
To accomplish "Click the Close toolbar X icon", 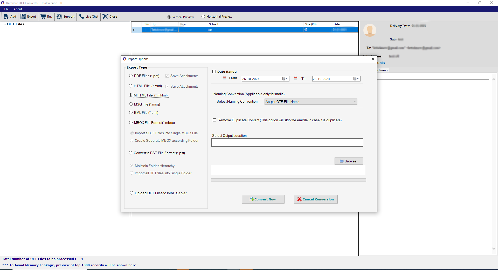I will coord(105,17).
